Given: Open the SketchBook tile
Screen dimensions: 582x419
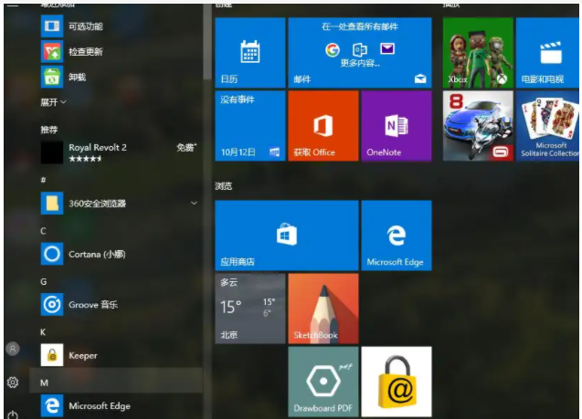Looking at the screenshot, I should point(323,309).
